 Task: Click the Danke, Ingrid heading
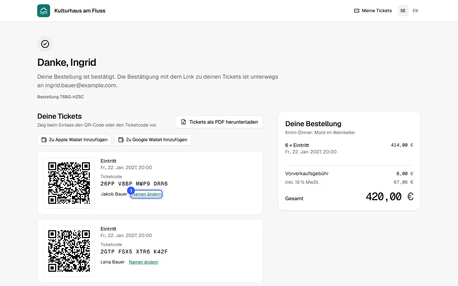[x=67, y=63]
